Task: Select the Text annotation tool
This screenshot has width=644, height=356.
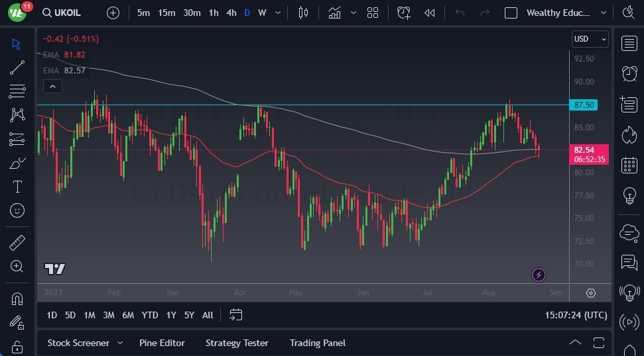Action: click(x=17, y=187)
